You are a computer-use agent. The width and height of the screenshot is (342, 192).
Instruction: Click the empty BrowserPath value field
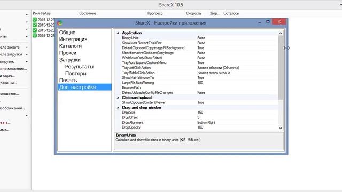point(237,87)
